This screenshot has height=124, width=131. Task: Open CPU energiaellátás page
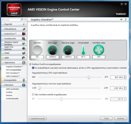click(x=13, y=70)
